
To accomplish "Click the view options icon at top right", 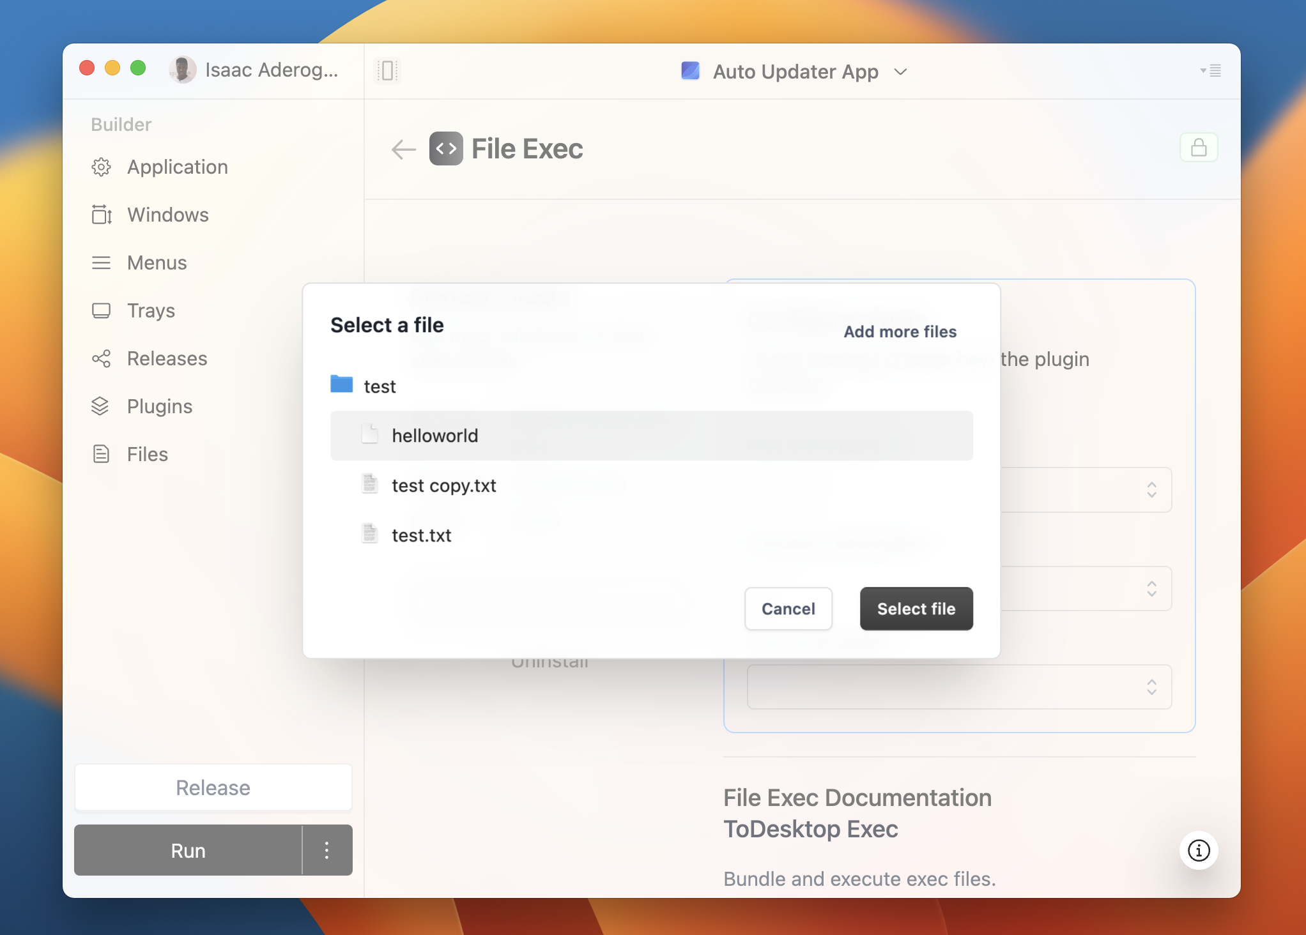I will coord(1211,72).
